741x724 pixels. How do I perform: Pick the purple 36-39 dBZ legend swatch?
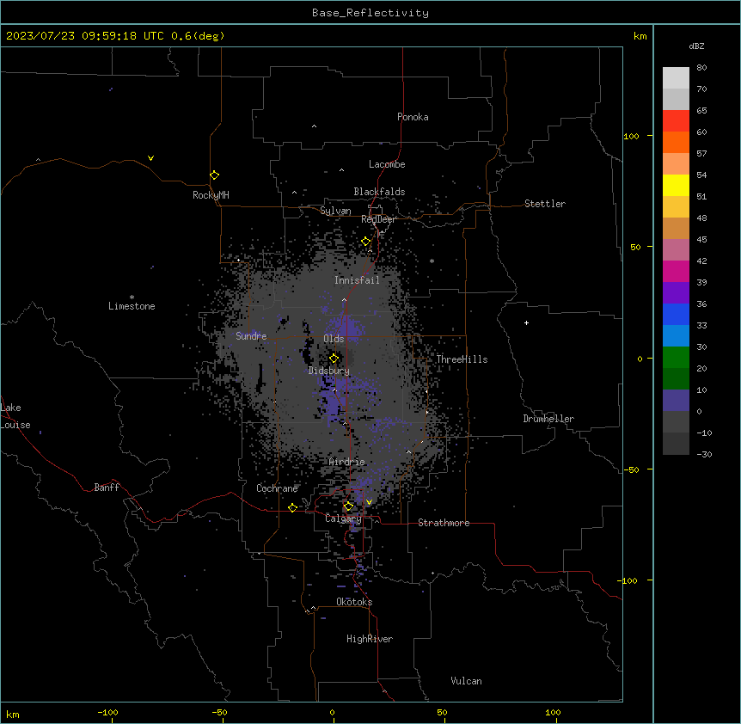(x=676, y=293)
